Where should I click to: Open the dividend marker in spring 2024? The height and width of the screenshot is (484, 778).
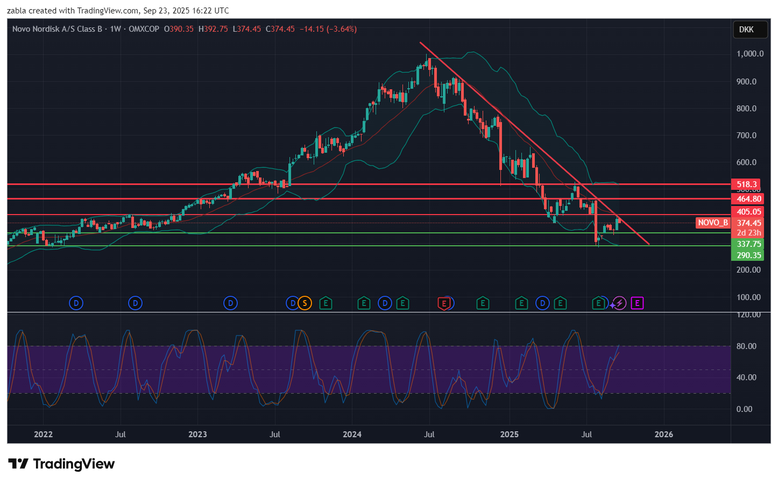point(385,303)
